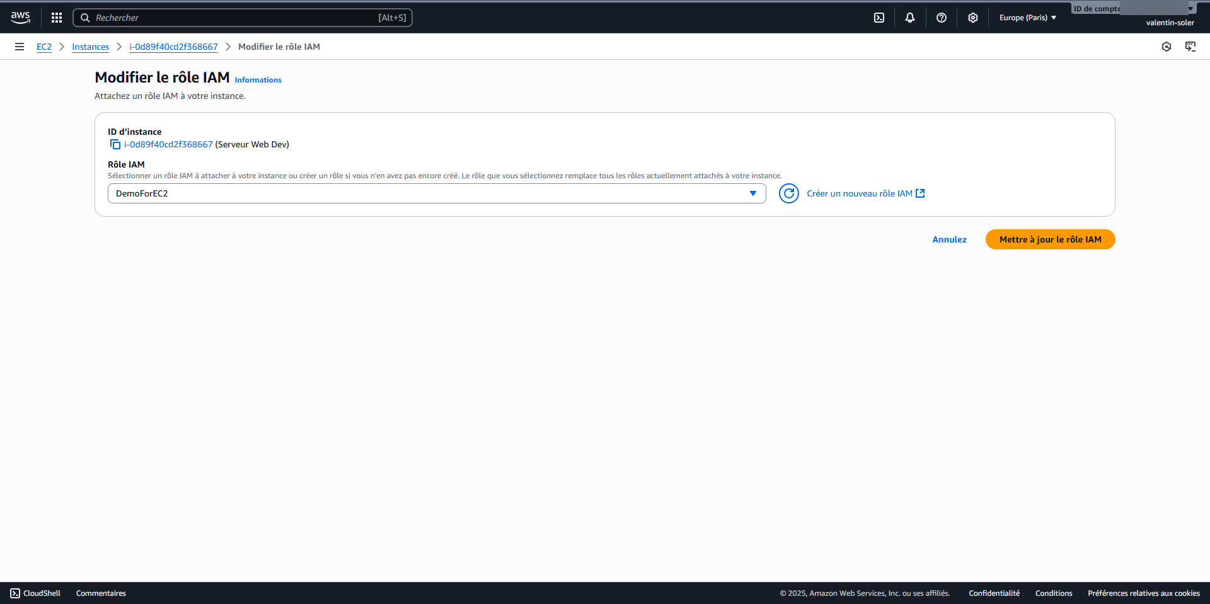Toggle the side navigation hamburger menu
Image resolution: width=1210 pixels, height=604 pixels.
pos(20,47)
